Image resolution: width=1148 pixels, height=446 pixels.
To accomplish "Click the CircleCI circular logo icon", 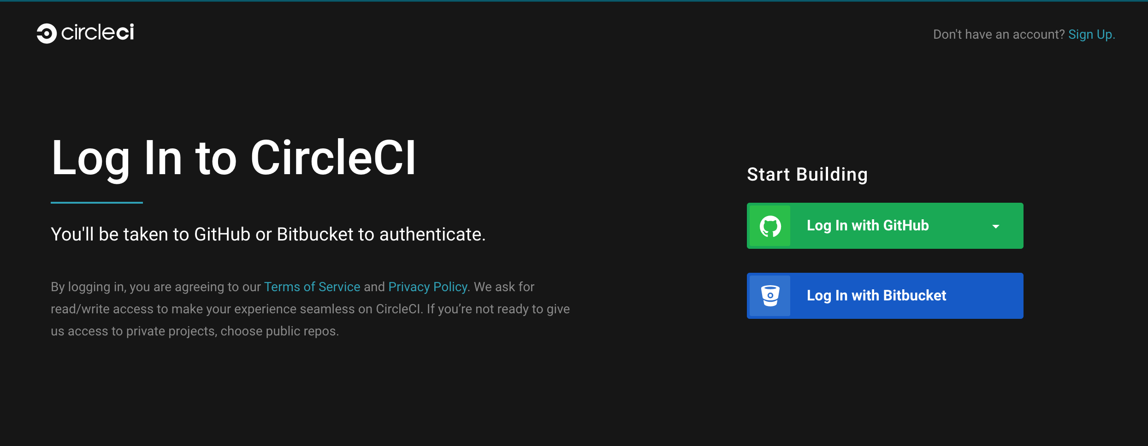I will pyautogui.click(x=47, y=33).
